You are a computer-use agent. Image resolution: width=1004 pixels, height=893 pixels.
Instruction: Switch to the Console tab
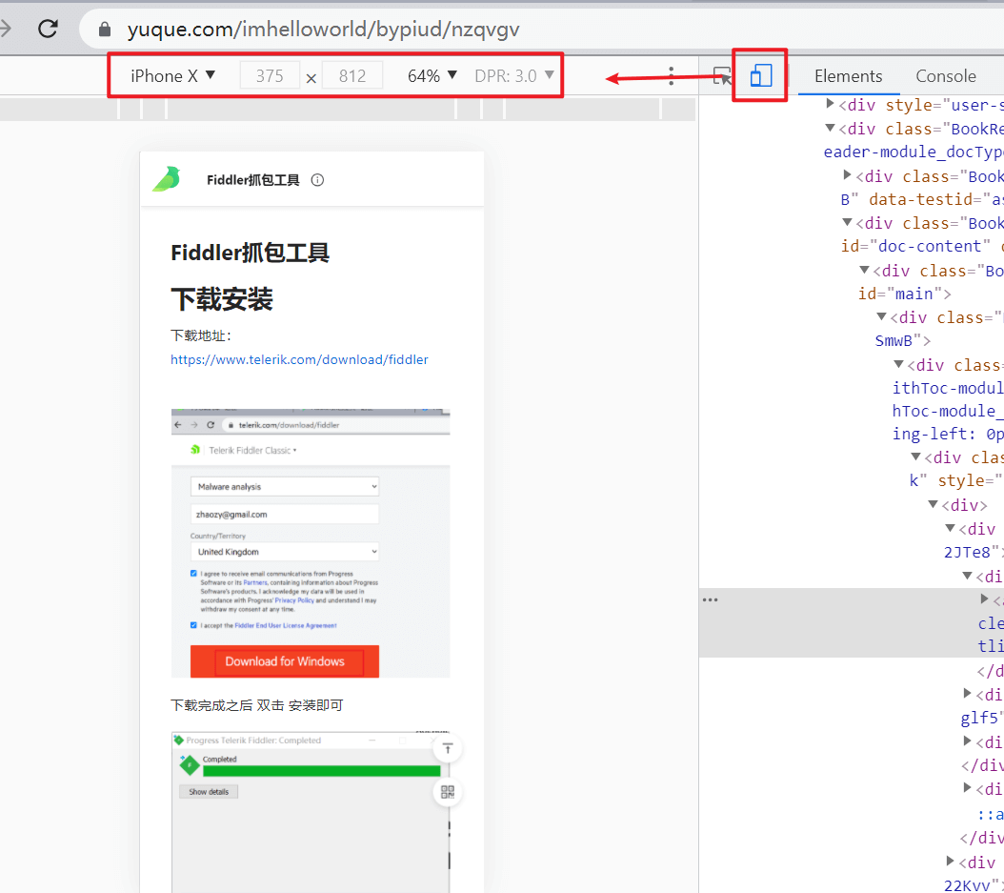click(946, 75)
